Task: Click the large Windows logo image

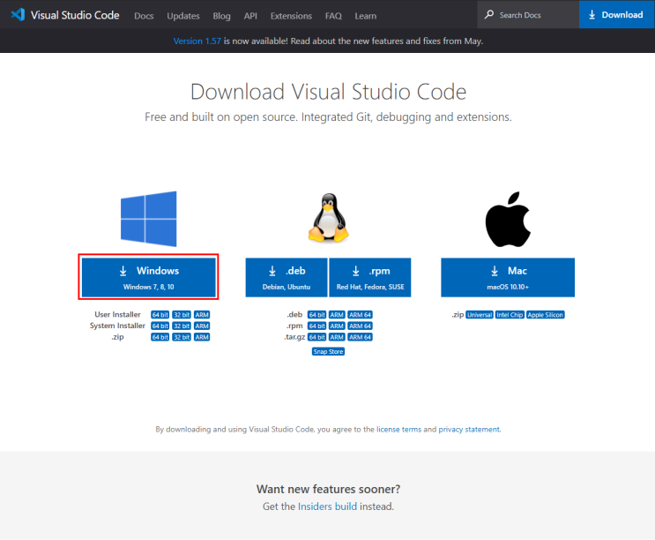Action: pyautogui.click(x=149, y=219)
